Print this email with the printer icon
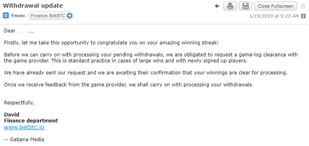Screen dimensions: 309x146 pyautogui.click(x=230, y=6)
